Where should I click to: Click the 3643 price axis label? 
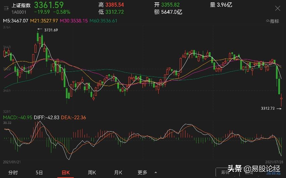tap(7, 47)
